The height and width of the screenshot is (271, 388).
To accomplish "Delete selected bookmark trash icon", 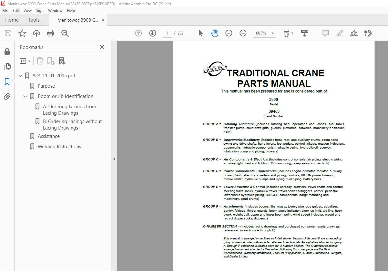I will coord(40,61).
